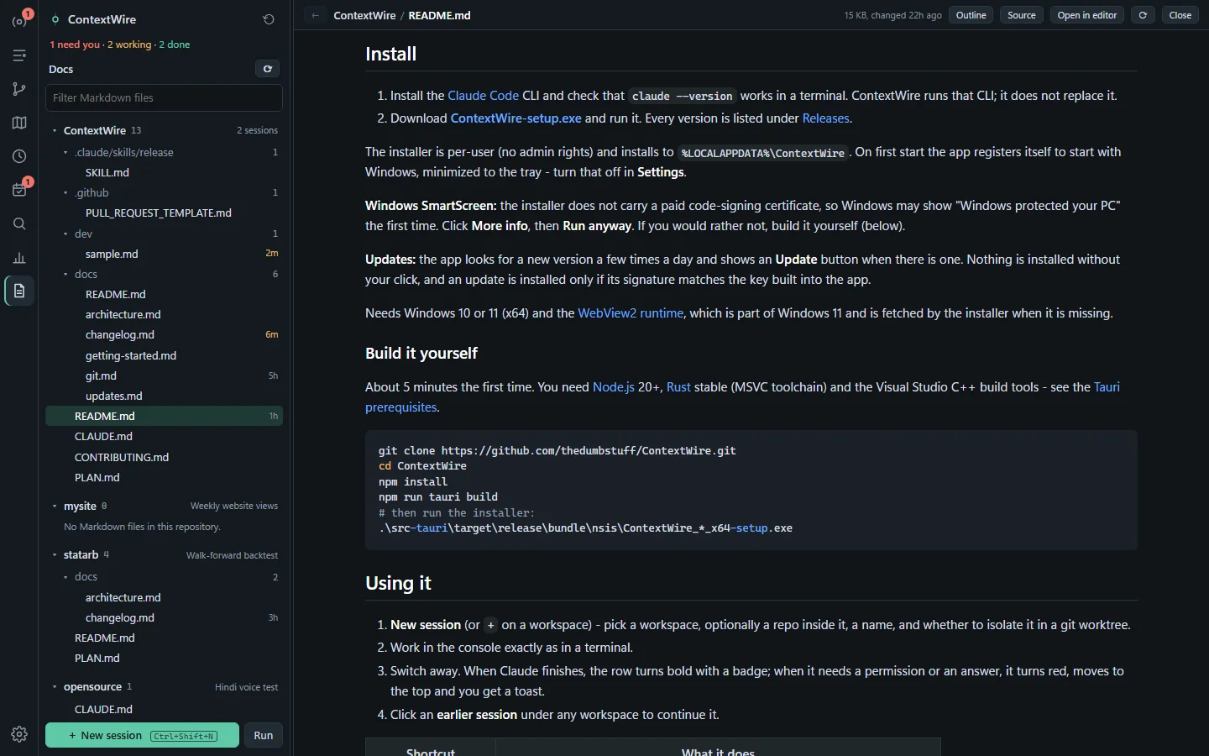Switch to Source view
1209x756 pixels.
coord(1022,15)
